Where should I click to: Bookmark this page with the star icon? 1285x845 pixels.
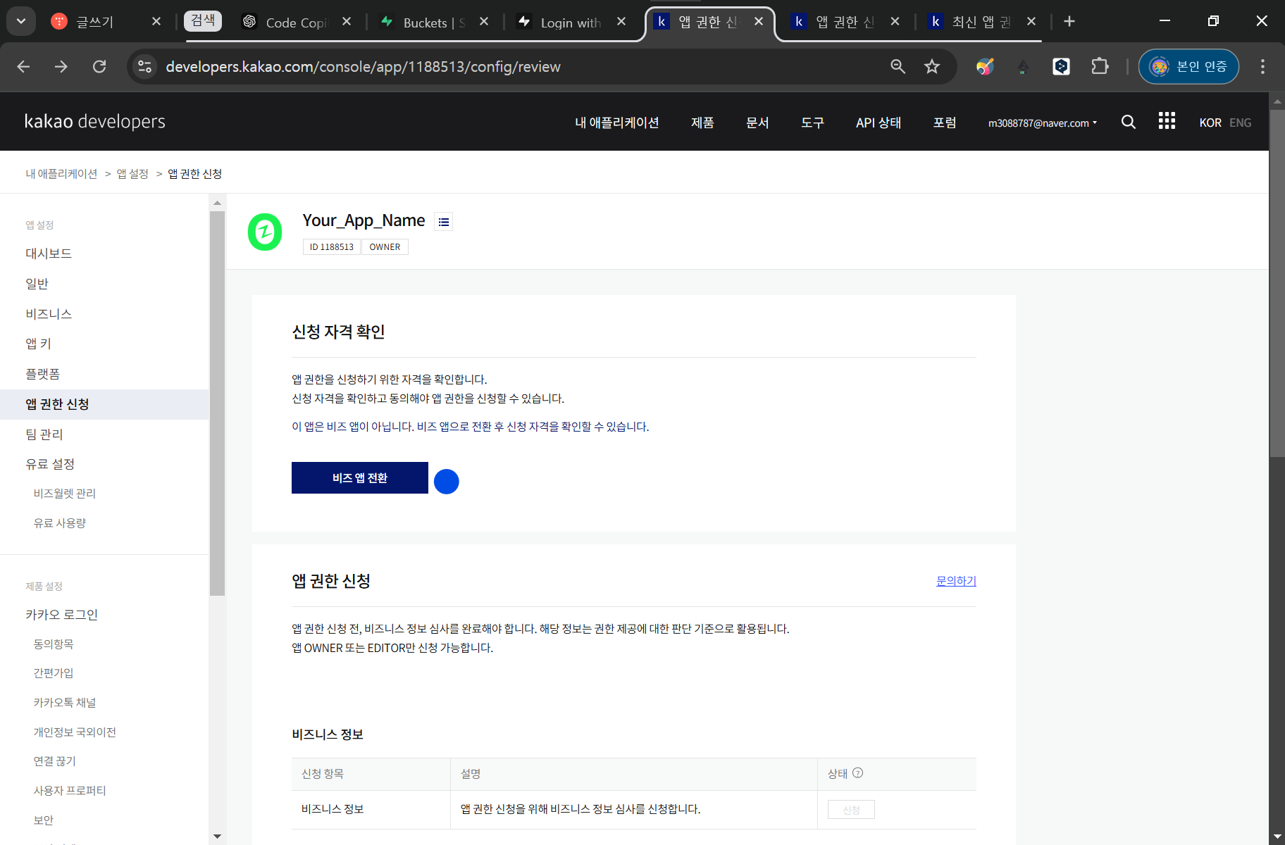(932, 66)
